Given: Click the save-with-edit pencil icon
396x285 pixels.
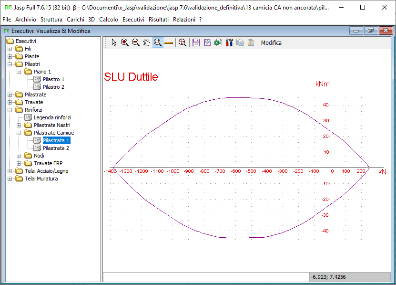Looking at the screenshot, I should click(x=207, y=42).
